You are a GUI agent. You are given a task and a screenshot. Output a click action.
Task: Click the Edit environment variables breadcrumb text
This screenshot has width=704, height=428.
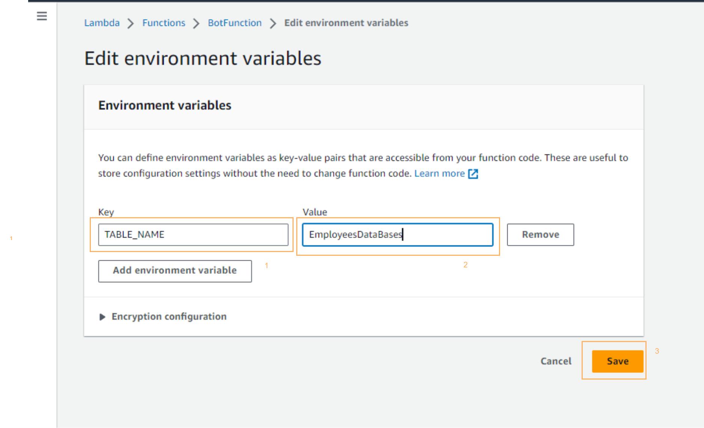click(x=346, y=23)
